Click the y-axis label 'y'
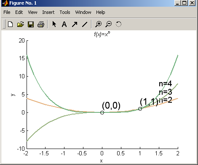 [13, 95]
